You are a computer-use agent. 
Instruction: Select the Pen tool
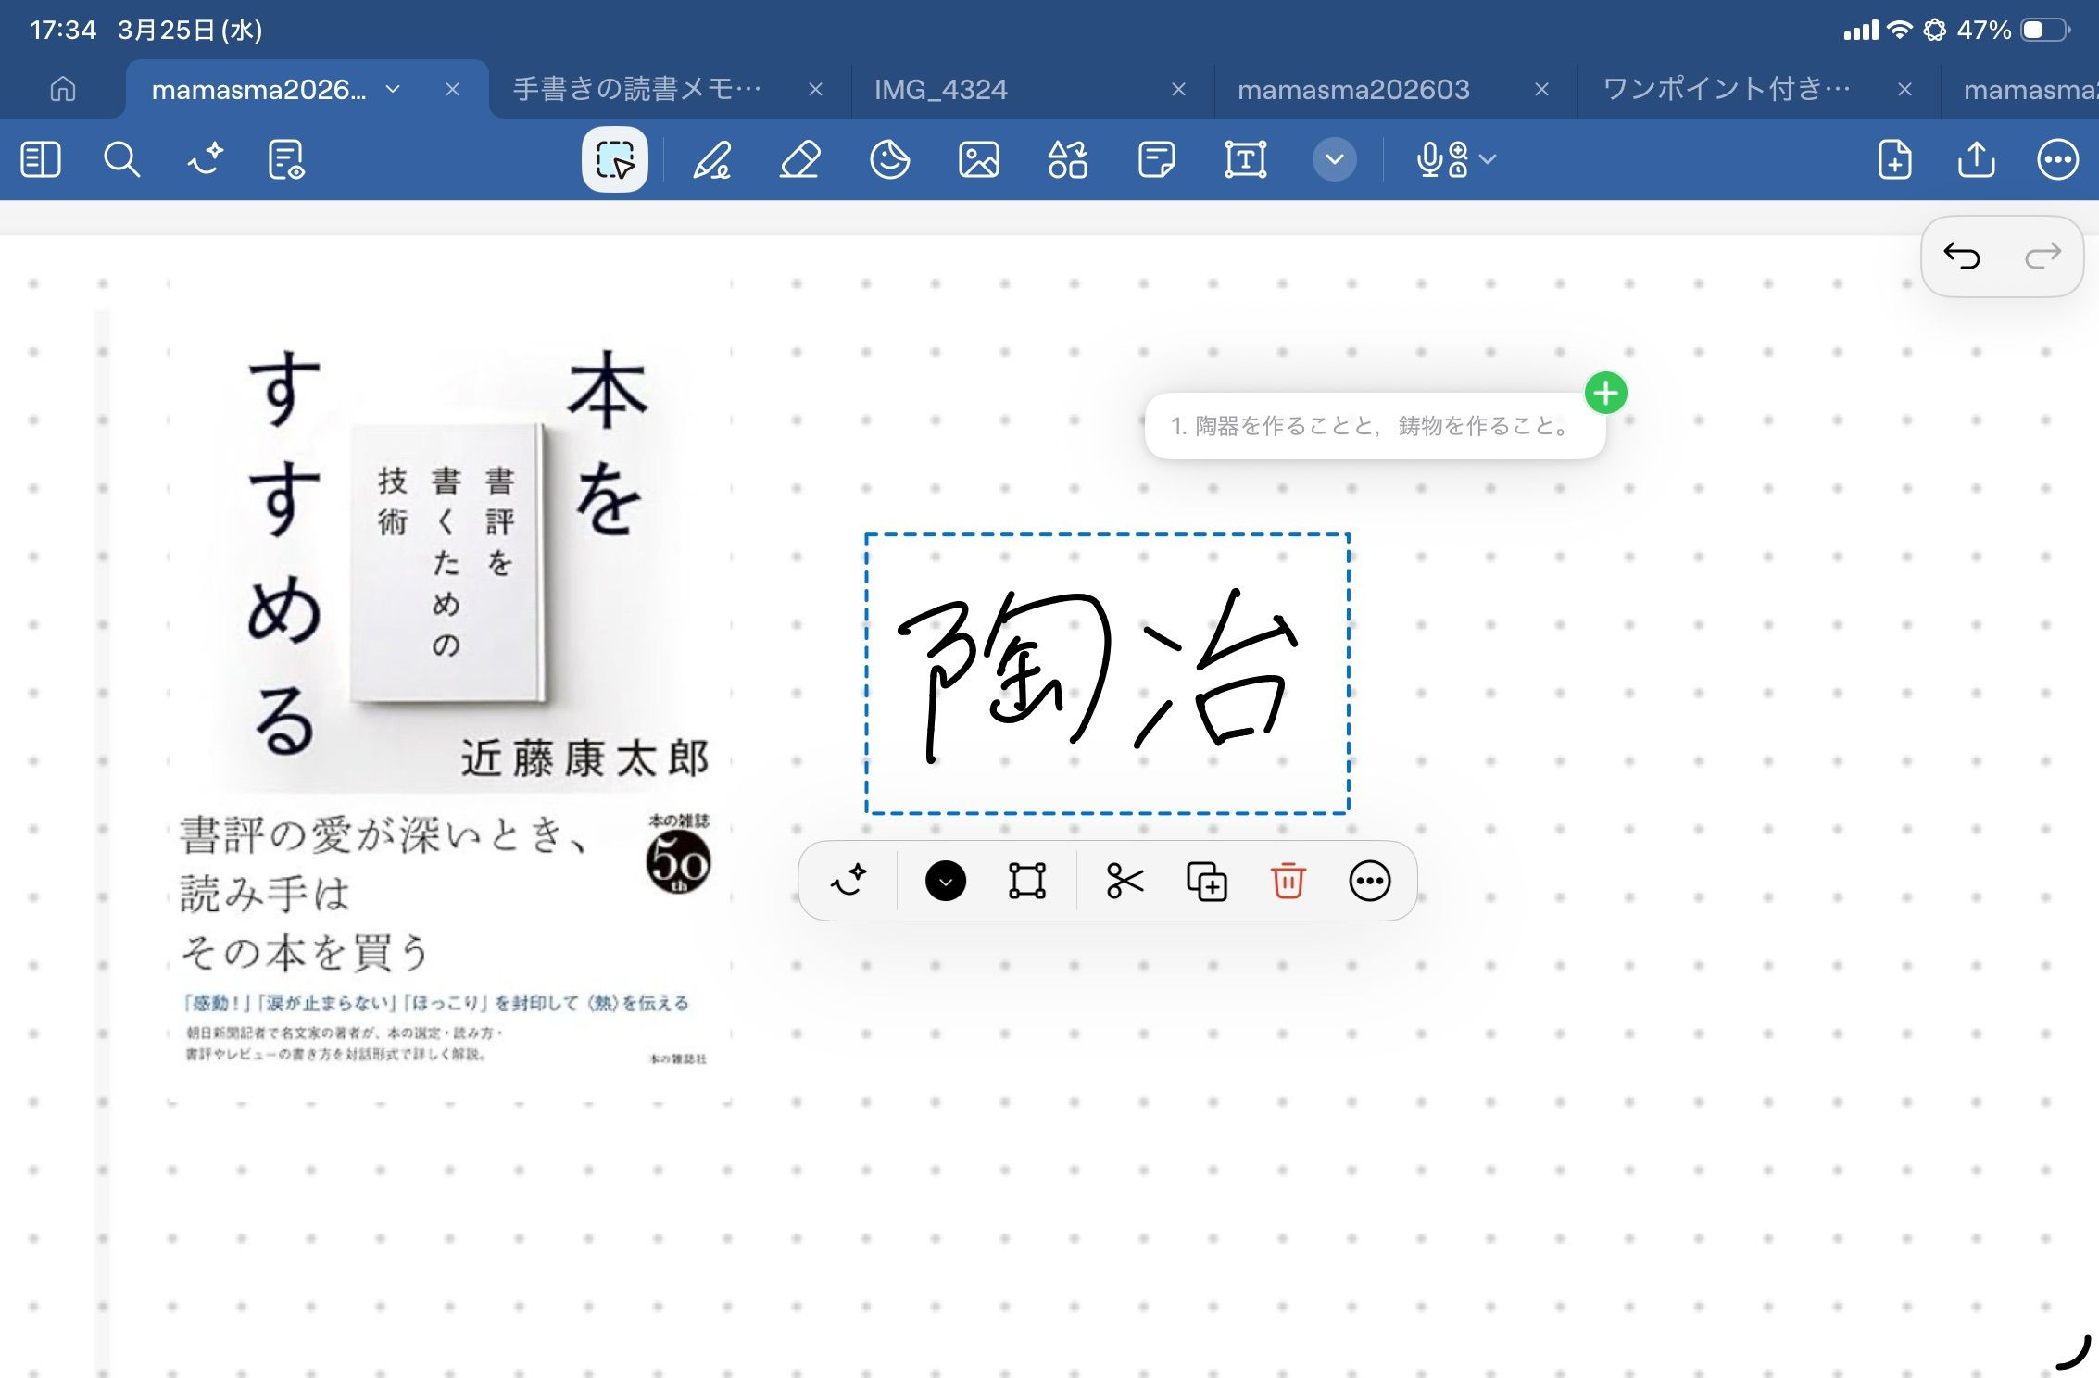click(711, 159)
